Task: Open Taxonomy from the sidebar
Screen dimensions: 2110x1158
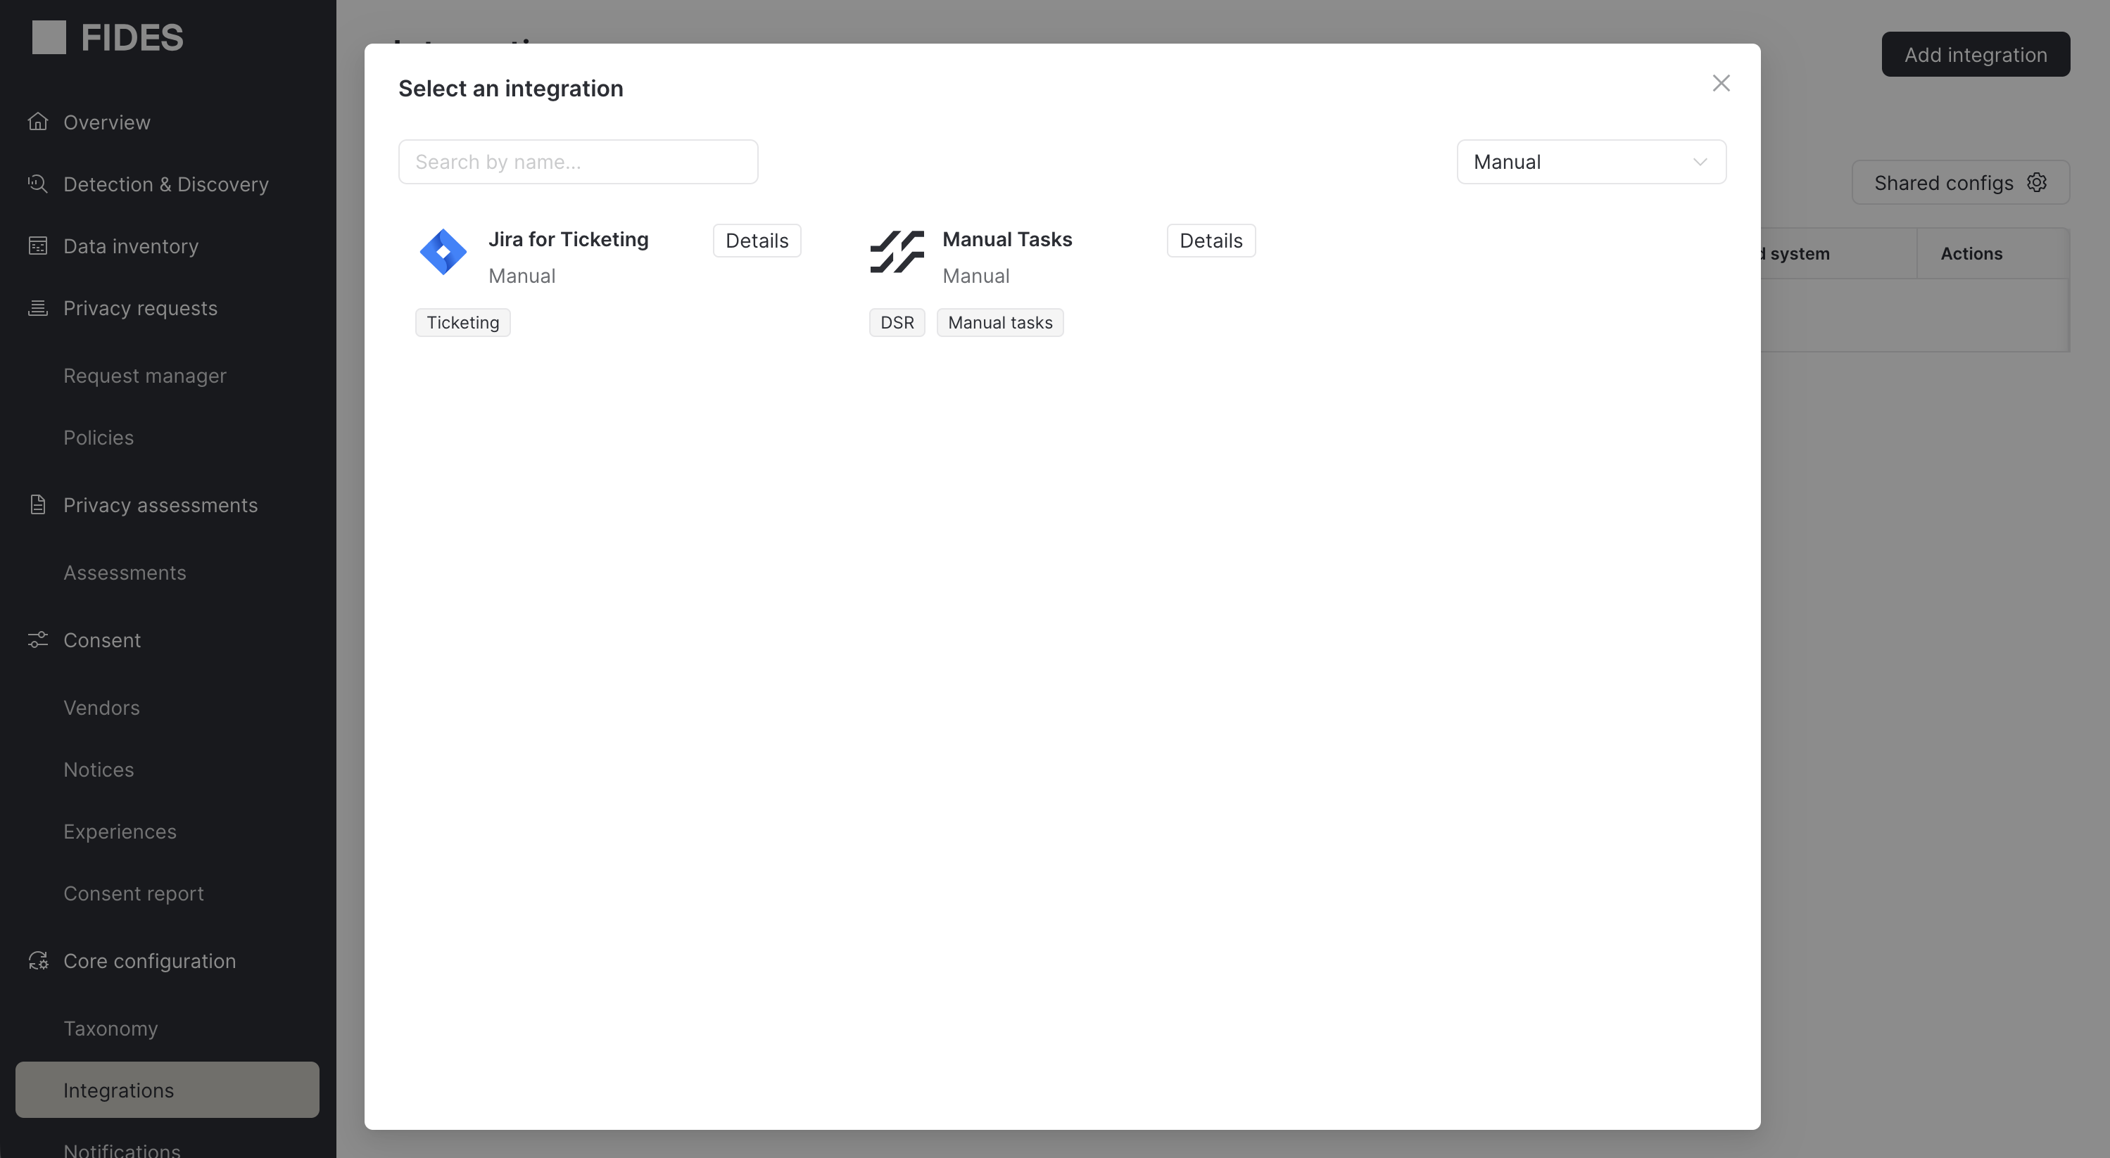Action: tap(110, 1029)
